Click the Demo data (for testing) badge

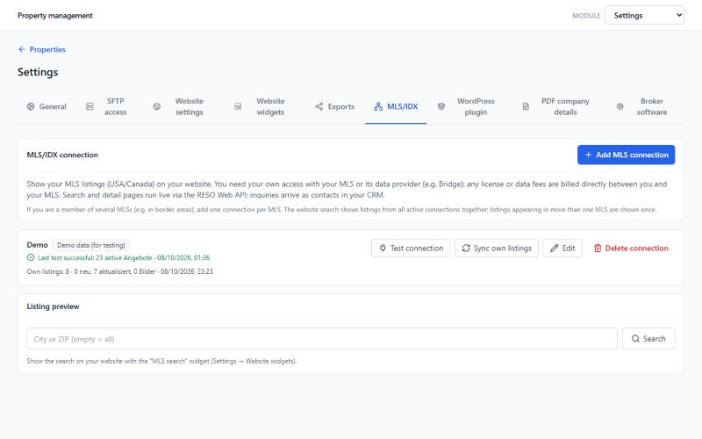coord(91,245)
